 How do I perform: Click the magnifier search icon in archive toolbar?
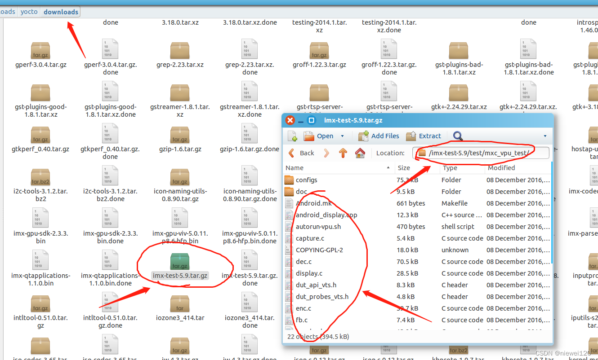[458, 136]
